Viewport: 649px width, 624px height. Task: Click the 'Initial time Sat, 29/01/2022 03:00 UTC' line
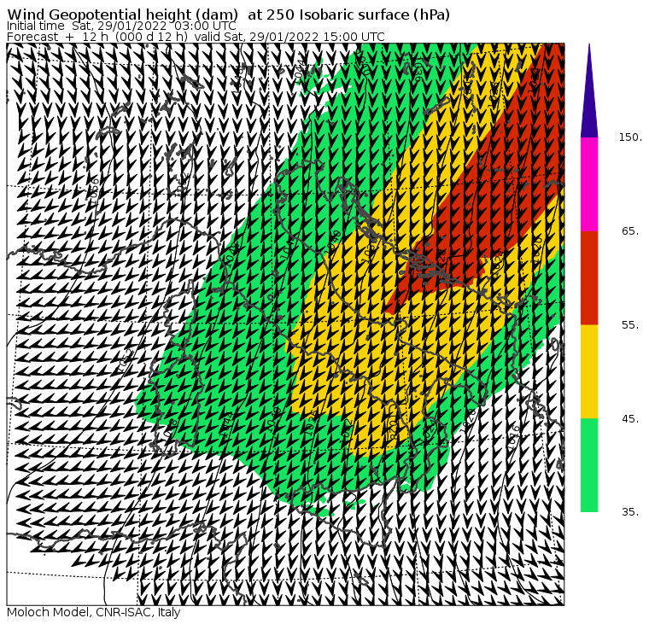(x=121, y=26)
